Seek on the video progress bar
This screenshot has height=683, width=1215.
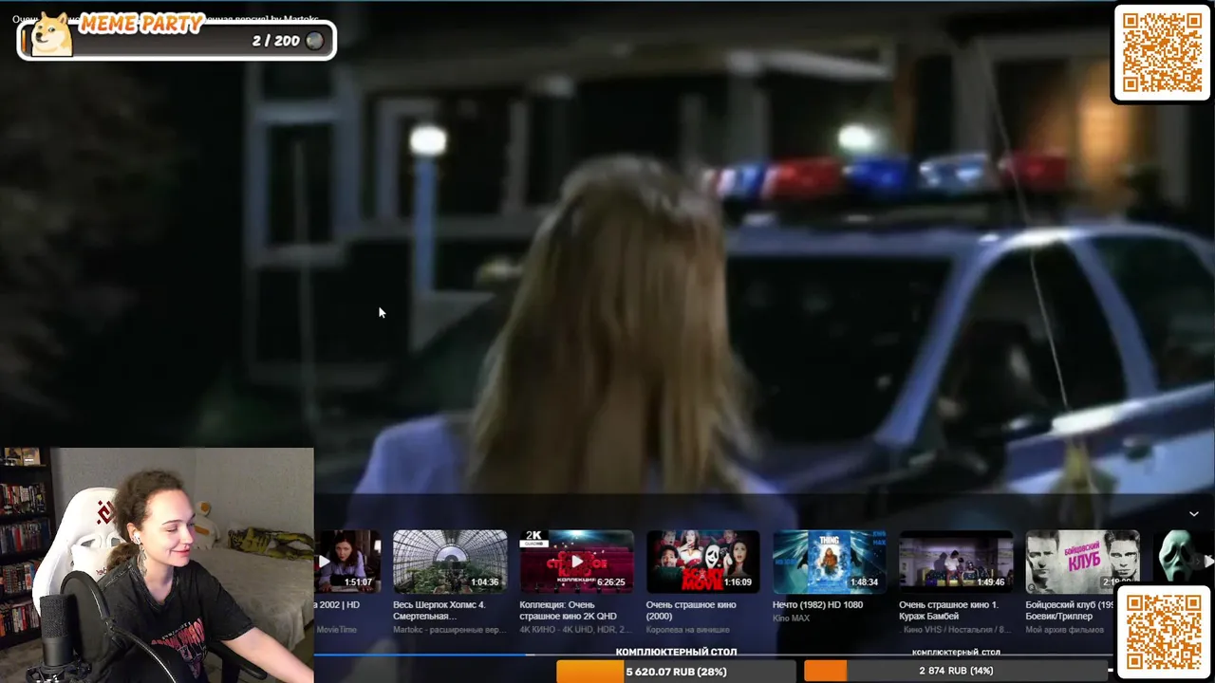point(712,655)
